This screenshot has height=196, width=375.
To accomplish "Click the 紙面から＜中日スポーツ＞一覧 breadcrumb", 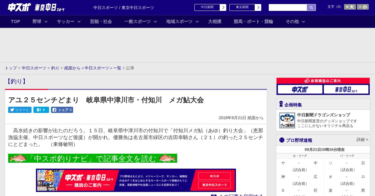I will point(93,68).
